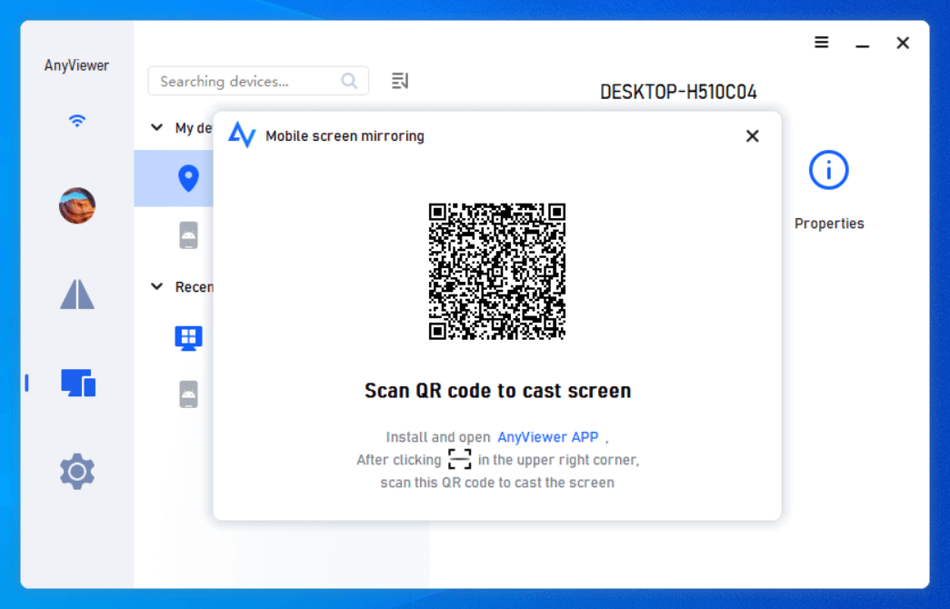This screenshot has height=609, width=950.
Task: Collapse the My devices section
Action: [x=156, y=127]
